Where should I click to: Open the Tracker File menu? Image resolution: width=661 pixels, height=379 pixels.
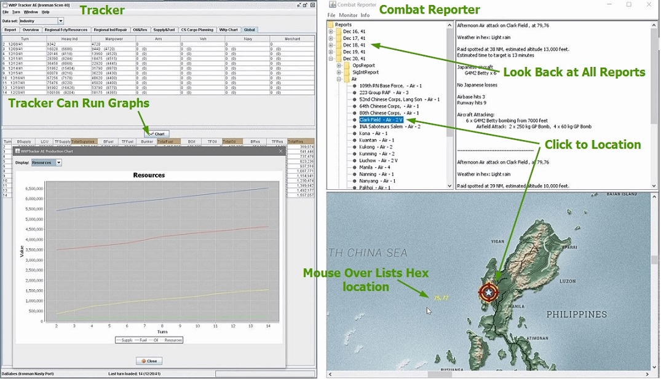coord(5,12)
